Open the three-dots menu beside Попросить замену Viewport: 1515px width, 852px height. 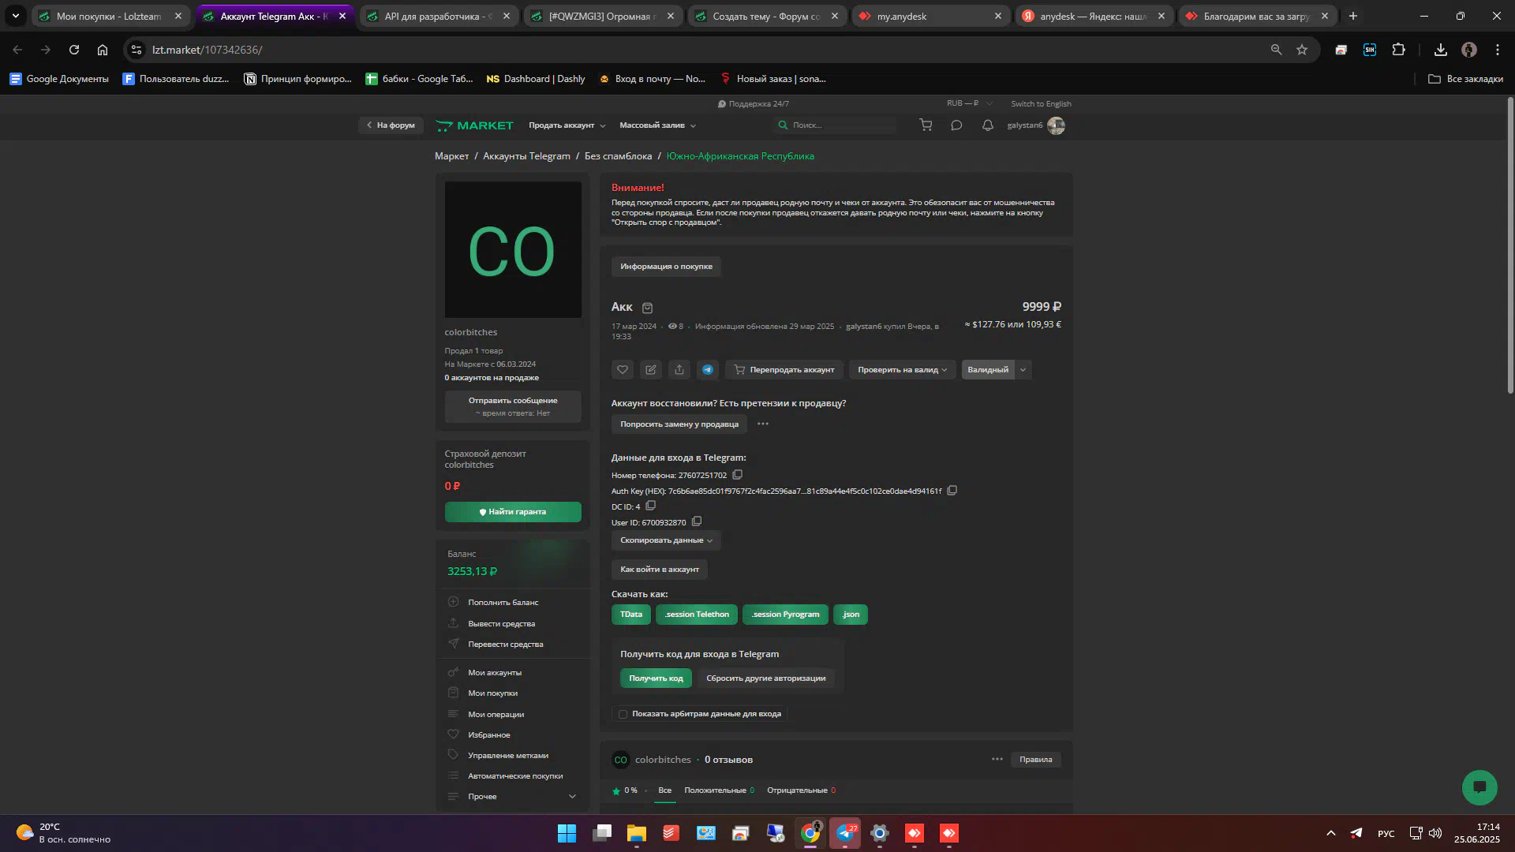pos(763,424)
